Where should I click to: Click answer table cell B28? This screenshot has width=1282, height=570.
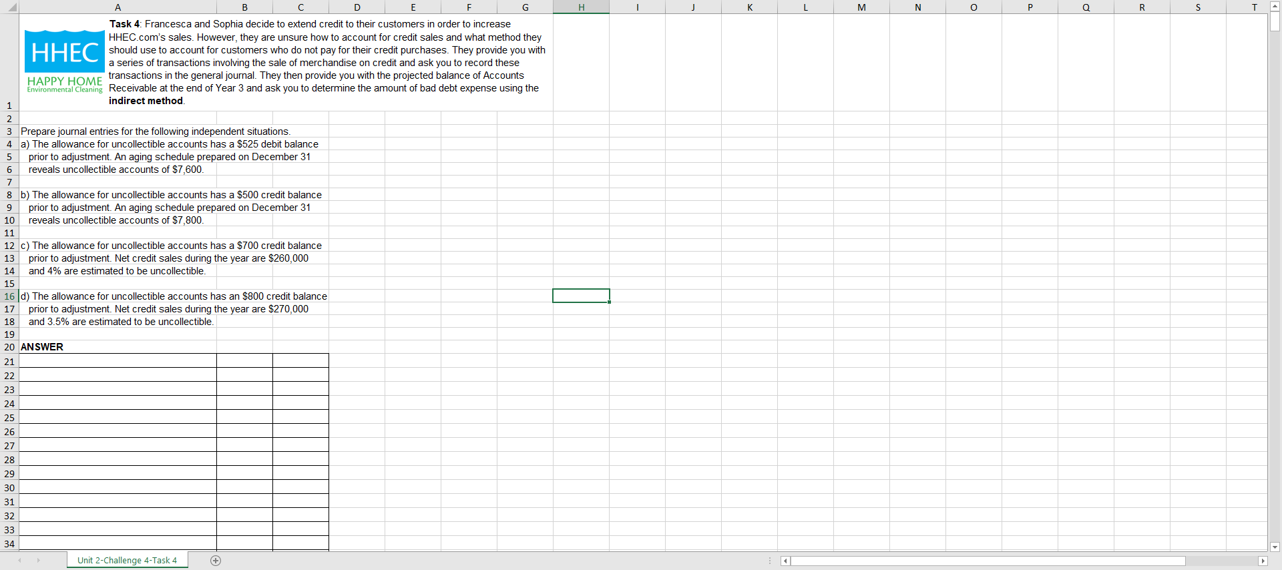[244, 459]
